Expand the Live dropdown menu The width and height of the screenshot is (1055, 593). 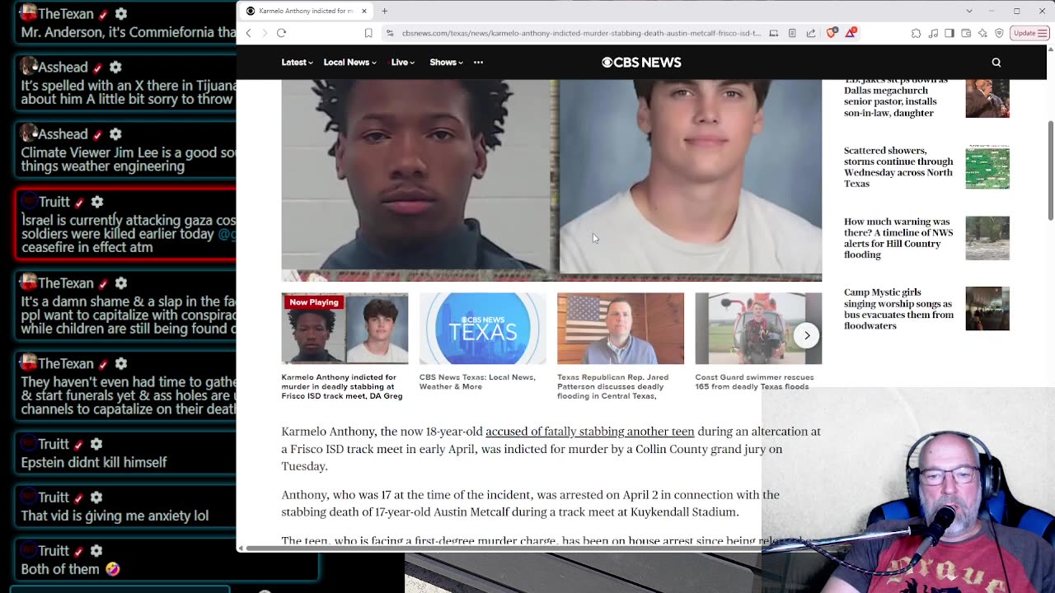(x=403, y=63)
